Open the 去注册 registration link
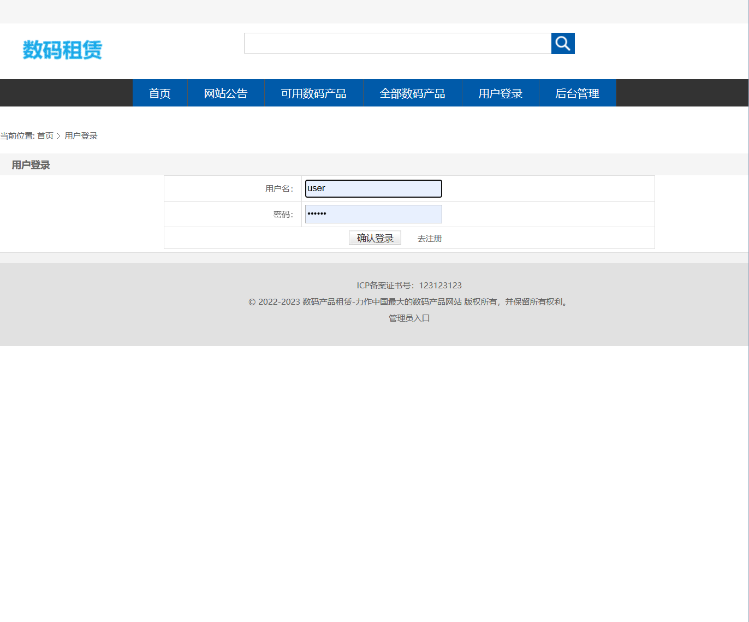Viewport: 749px width, 622px height. [x=429, y=238]
